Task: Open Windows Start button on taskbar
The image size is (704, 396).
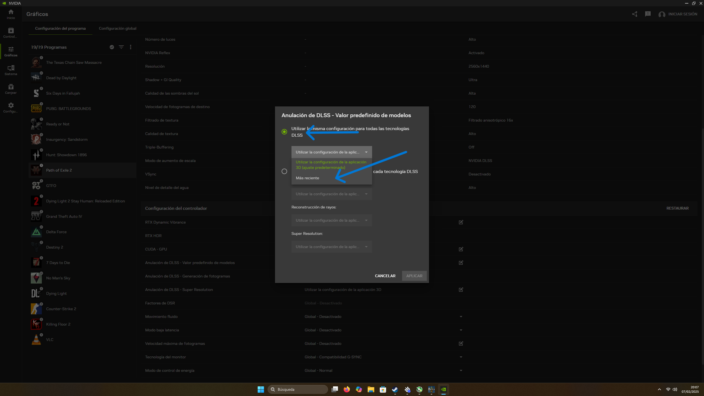Action: coord(261,389)
